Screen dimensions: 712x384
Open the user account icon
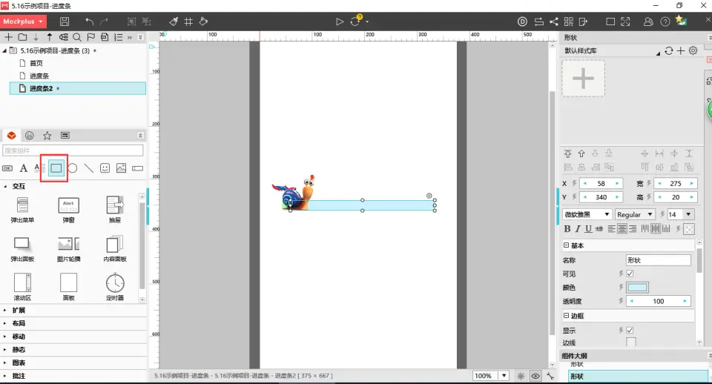point(648,21)
